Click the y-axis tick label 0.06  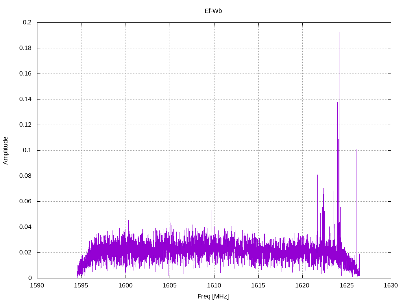26,201
